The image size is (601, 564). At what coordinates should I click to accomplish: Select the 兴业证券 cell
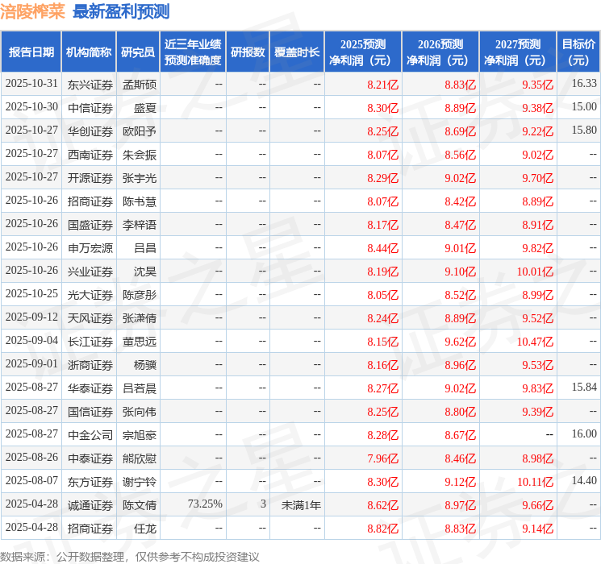[x=90, y=272]
